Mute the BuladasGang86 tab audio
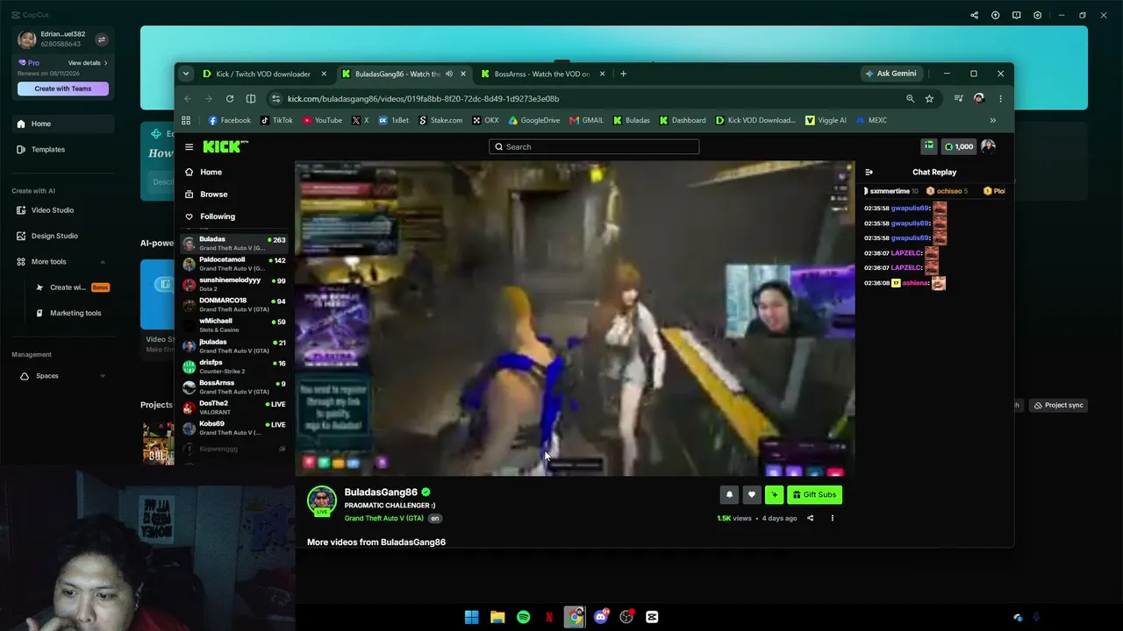The image size is (1123, 631). tap(449, 74)
